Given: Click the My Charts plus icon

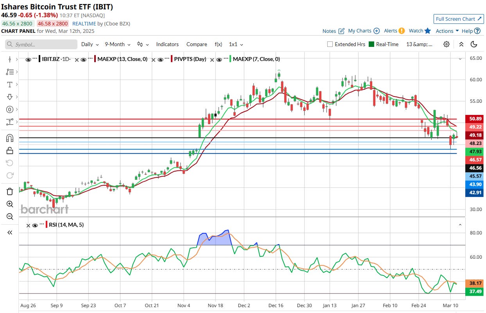Looking at the screenshot, I should [377, 31].
